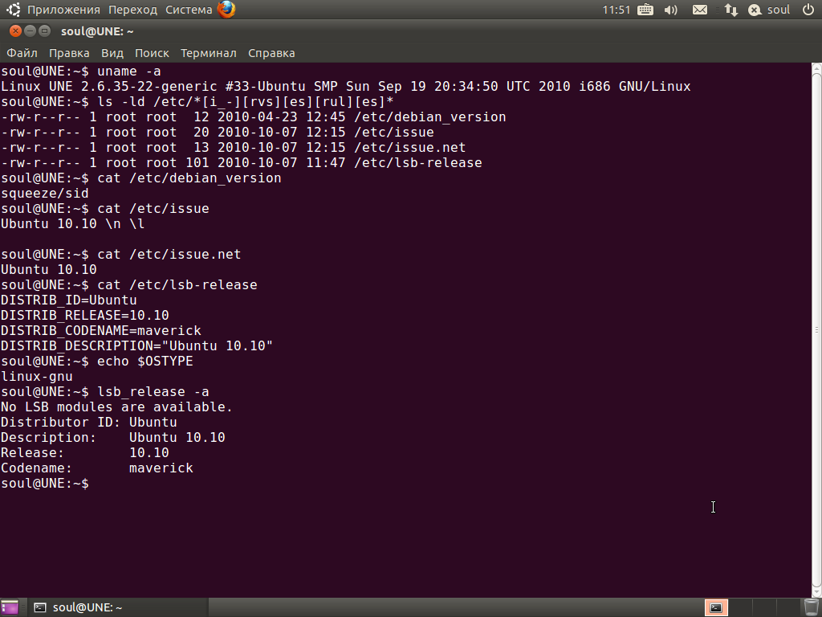Open the Справка help menu

click(x=271, y=53)
